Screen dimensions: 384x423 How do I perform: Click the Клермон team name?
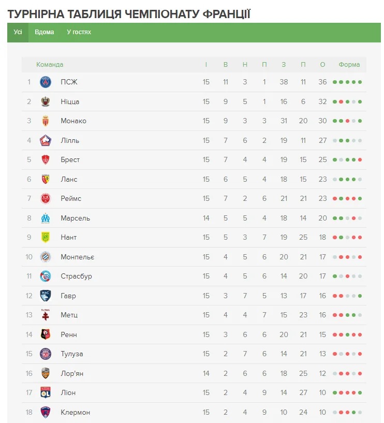click(75, 412)
